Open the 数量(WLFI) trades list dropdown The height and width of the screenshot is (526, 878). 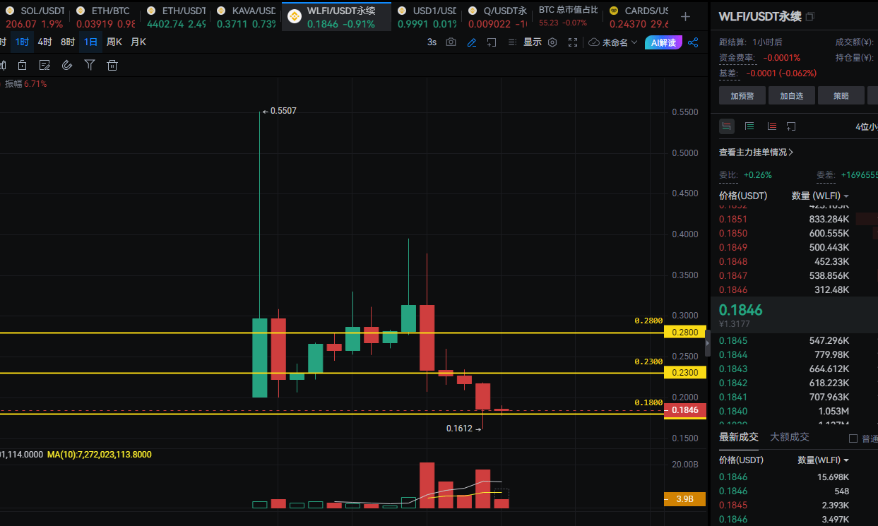(823, 460)
